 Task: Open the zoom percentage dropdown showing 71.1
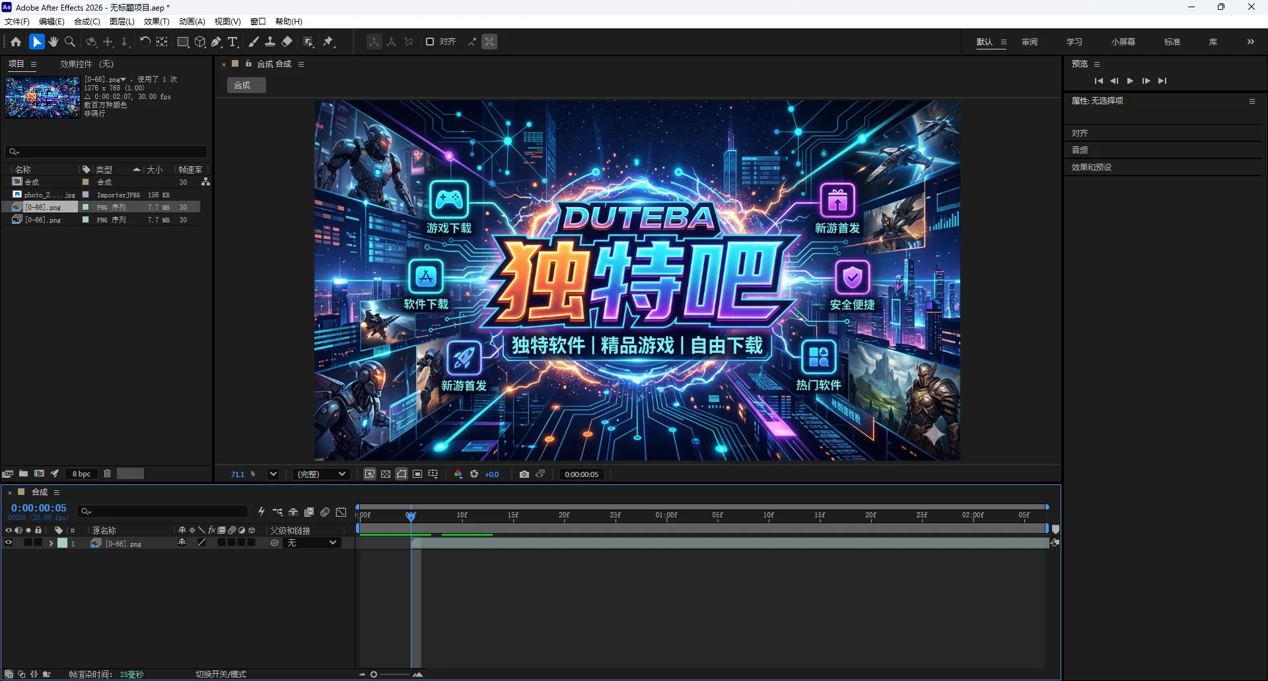(x=272, y=474)
